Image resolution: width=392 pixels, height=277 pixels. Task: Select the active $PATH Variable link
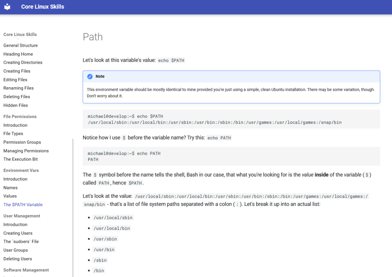coord(23,205)
